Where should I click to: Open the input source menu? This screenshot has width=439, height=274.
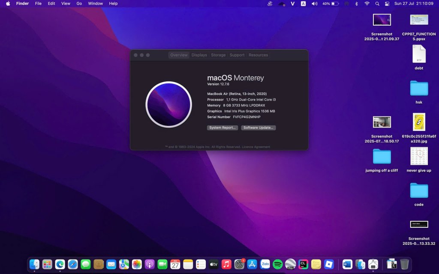click(304, 3)
